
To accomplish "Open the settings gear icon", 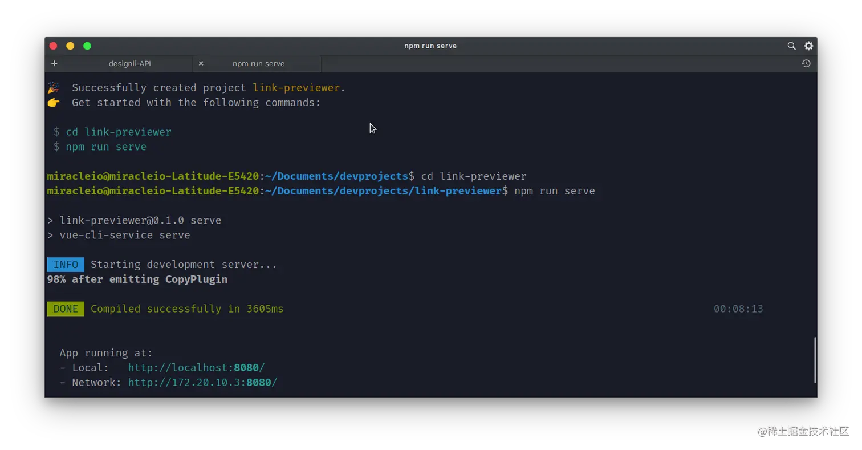I will (x=808, y=46).
